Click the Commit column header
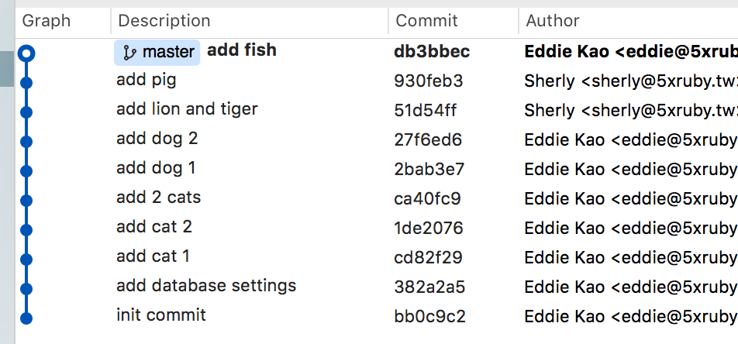Viewport: 738px width, 344px height. coord(426,21)
